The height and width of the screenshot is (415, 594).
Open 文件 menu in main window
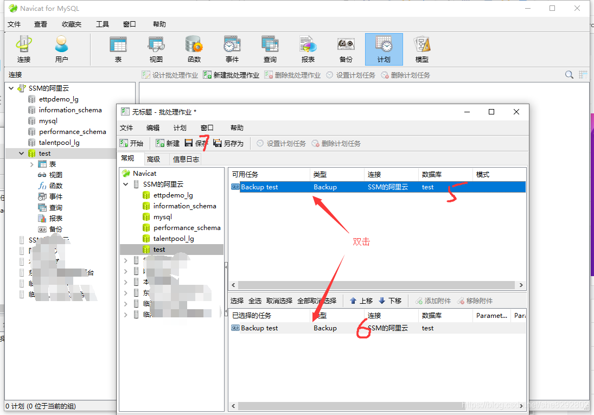click(14, 24)
